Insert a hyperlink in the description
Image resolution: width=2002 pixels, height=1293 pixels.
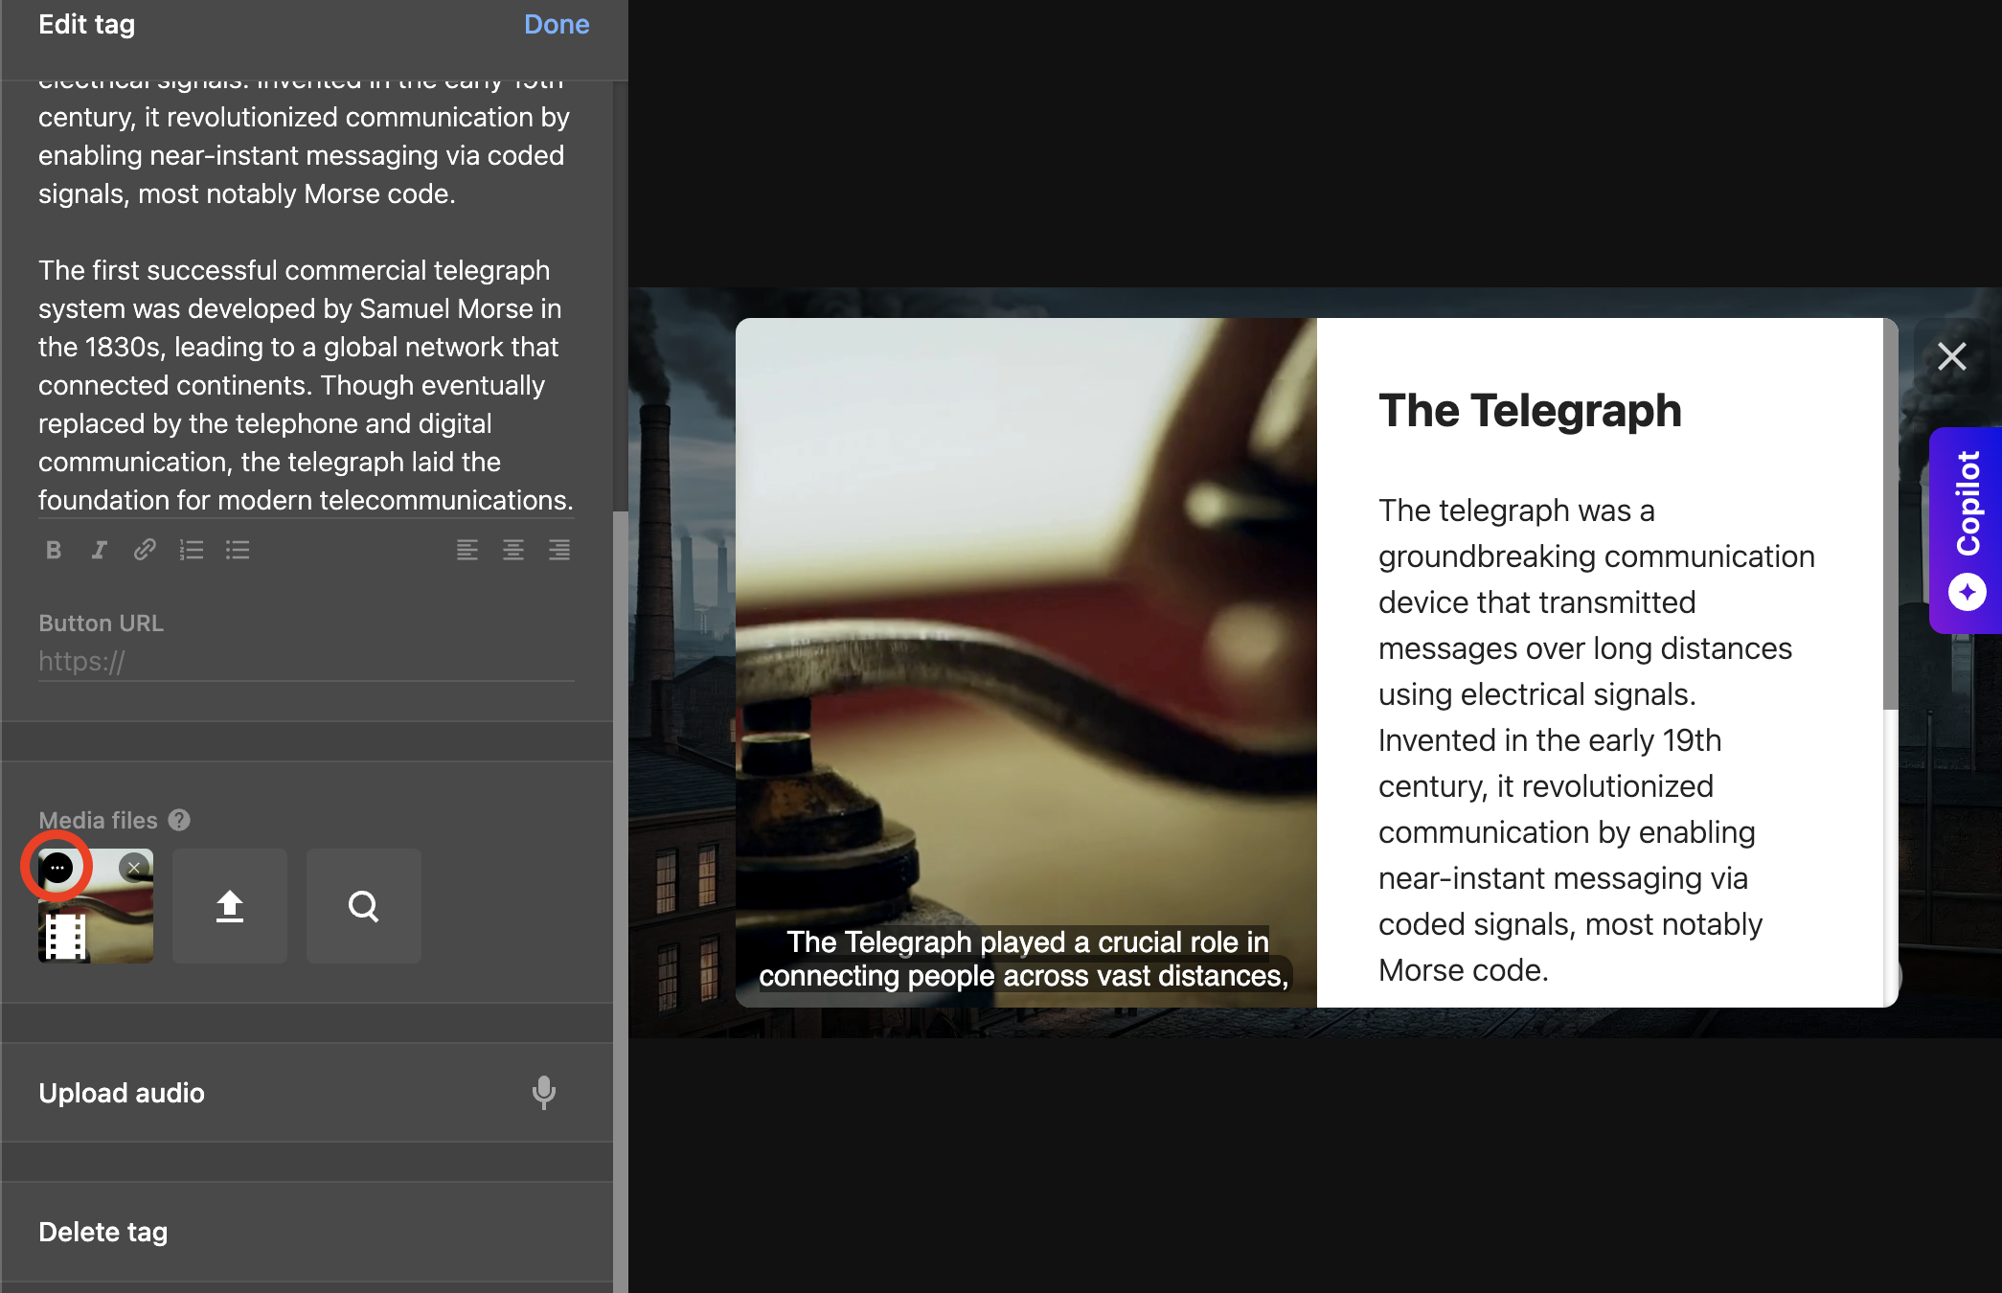(145, 550)
